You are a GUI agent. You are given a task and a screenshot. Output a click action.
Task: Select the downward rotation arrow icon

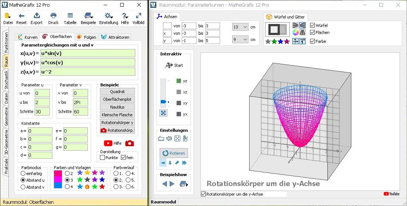point(170,163)
